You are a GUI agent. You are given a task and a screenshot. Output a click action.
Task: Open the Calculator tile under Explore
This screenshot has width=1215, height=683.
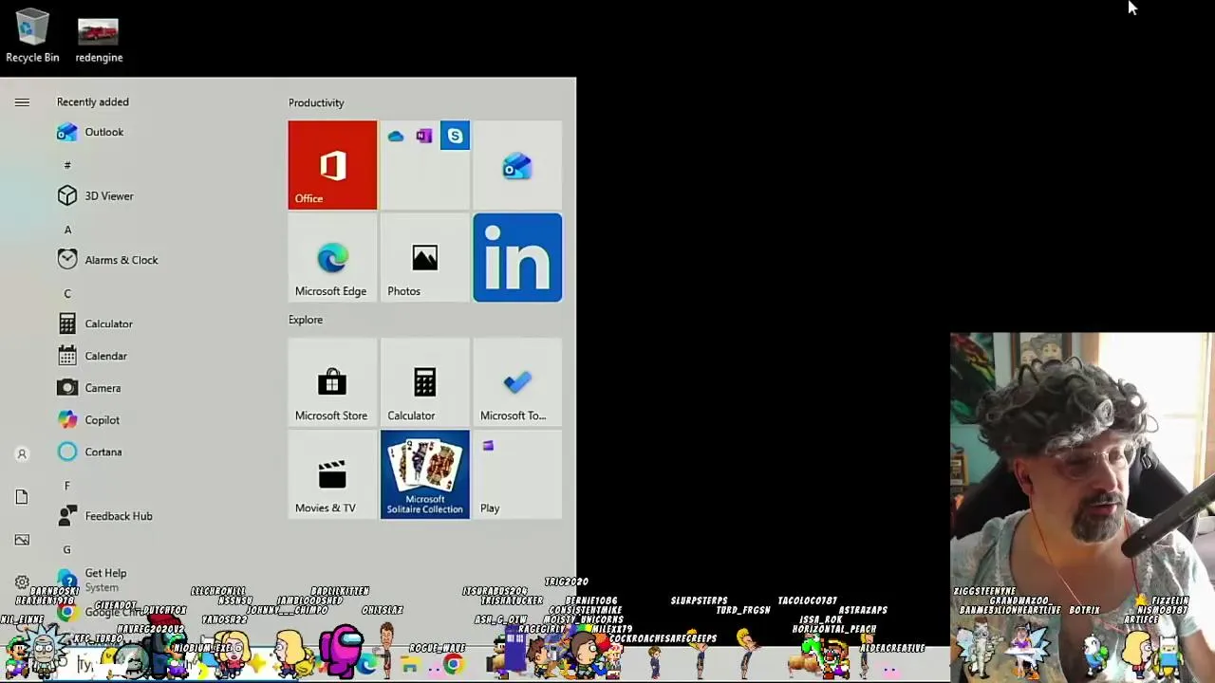coord(424,382)
